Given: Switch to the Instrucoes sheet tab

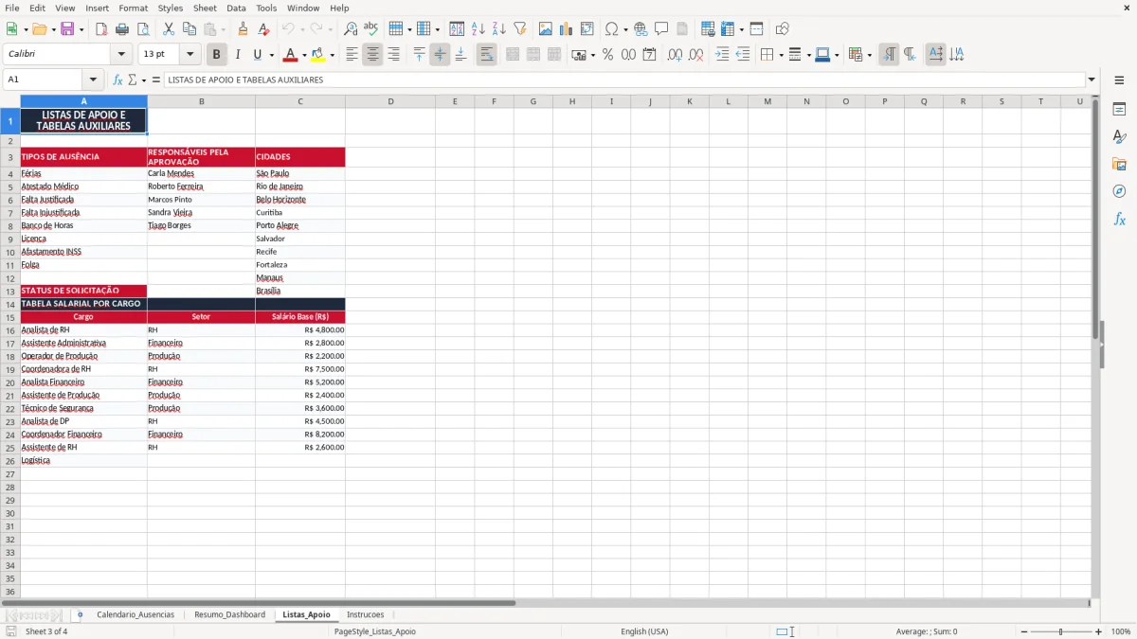Looking at the screenshot, I should pyautogui.click(x=366, y=614).
